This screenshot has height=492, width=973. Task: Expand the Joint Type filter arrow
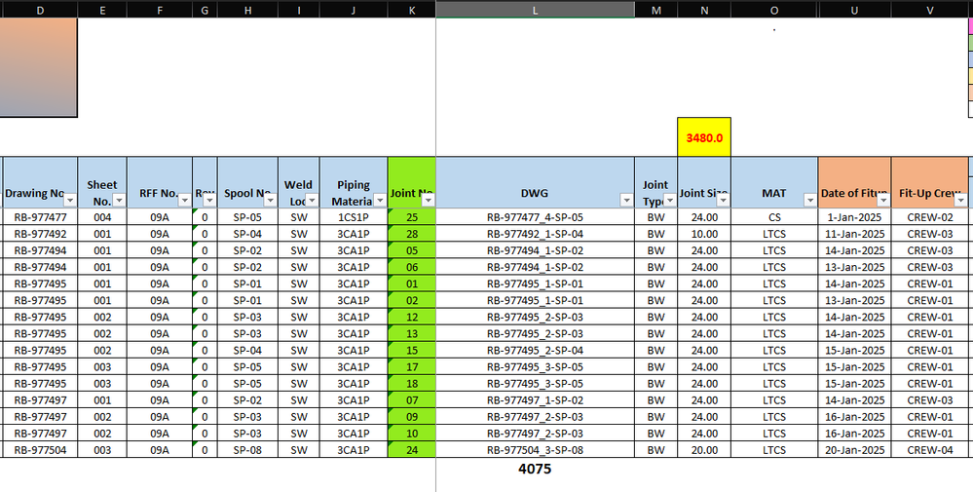(669, 201)
